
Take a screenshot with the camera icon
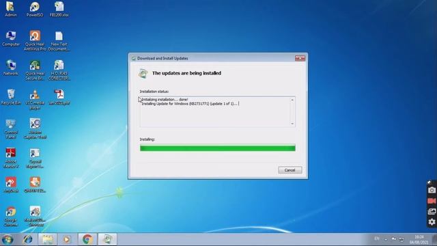[432, 190]
